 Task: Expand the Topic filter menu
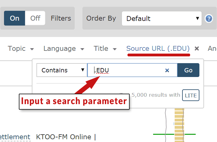(x=21, y=49)
